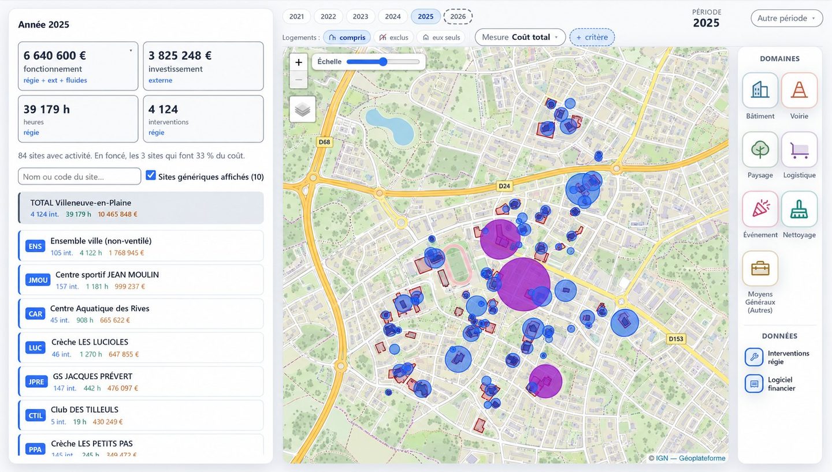This screenshot has height=472, width=832.
Task: Select logements eux seuls option
Action: 441,38
